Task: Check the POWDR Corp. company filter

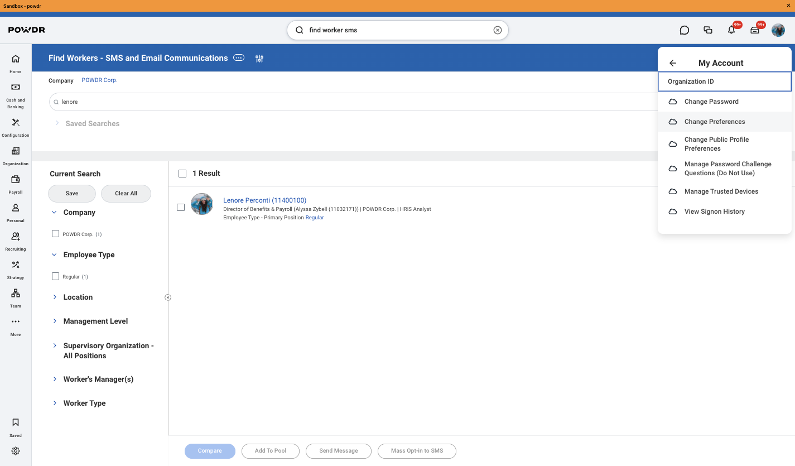Action: pos(55,234)
